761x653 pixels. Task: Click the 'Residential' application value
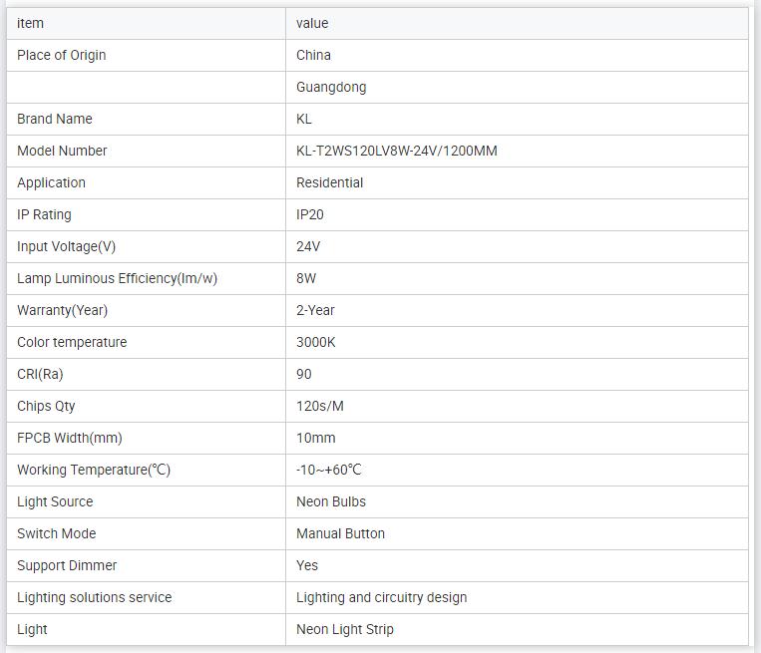coord(329,182)
